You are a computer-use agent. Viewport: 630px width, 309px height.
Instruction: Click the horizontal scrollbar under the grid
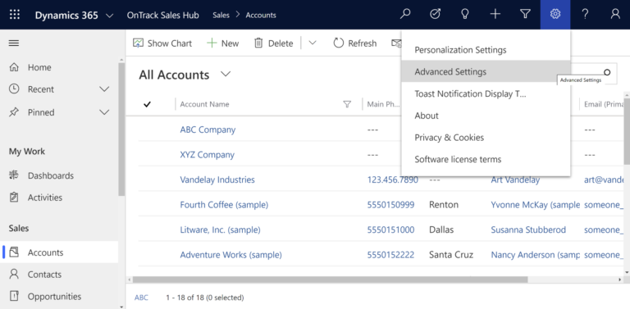click(330, 279)
